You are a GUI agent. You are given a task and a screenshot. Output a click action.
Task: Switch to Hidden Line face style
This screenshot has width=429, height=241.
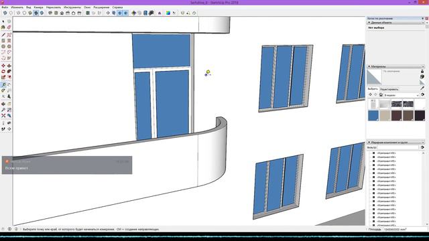coord(24,13)
